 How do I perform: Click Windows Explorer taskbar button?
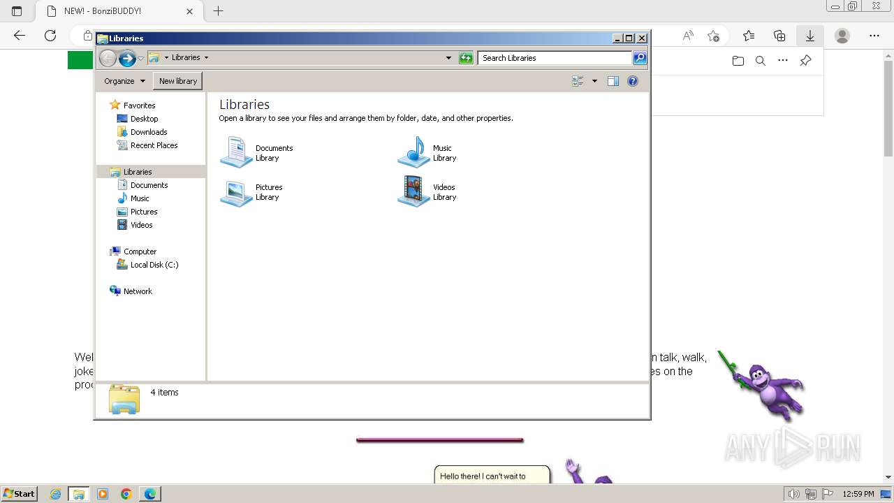79,494
